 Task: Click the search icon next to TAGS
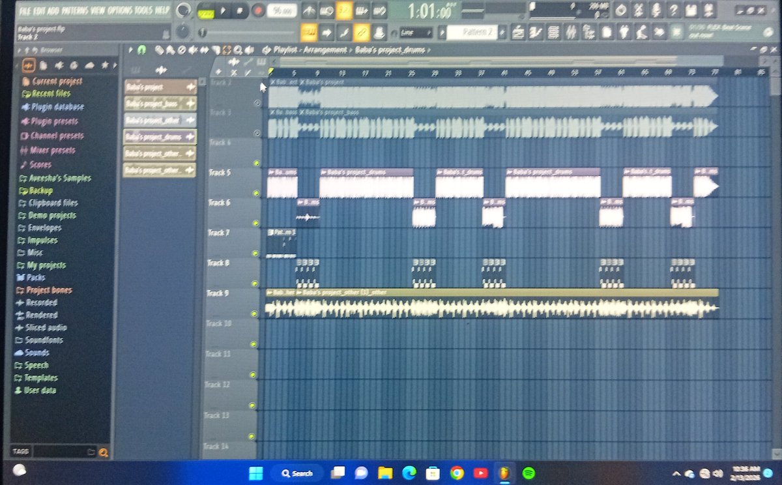tap(103, 451)
